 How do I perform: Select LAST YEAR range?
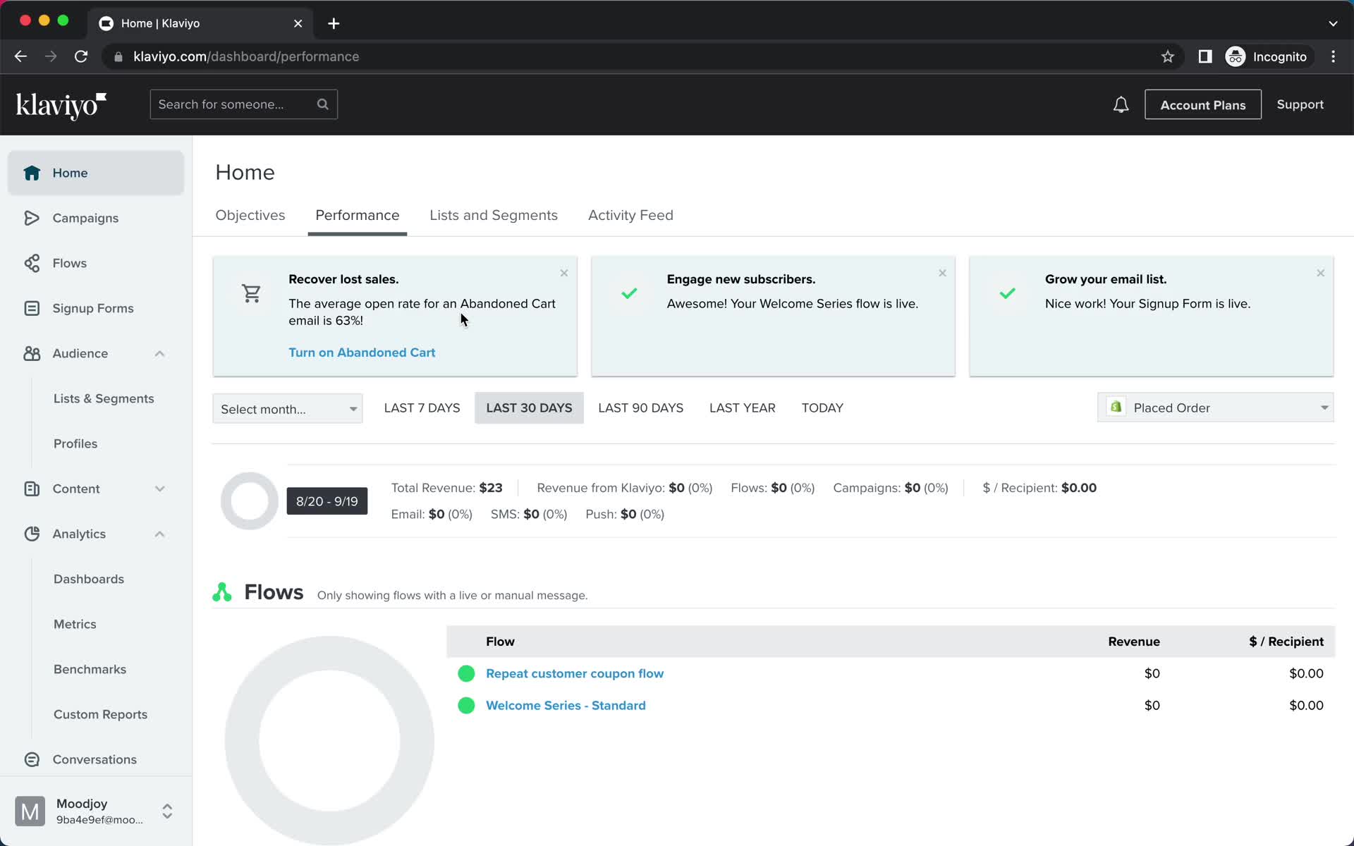[x=742, y=408]
